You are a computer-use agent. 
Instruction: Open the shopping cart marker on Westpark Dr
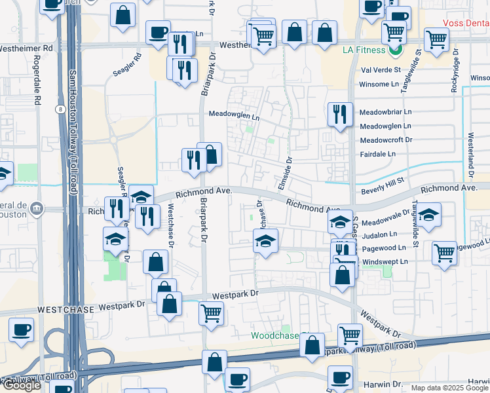211,314
